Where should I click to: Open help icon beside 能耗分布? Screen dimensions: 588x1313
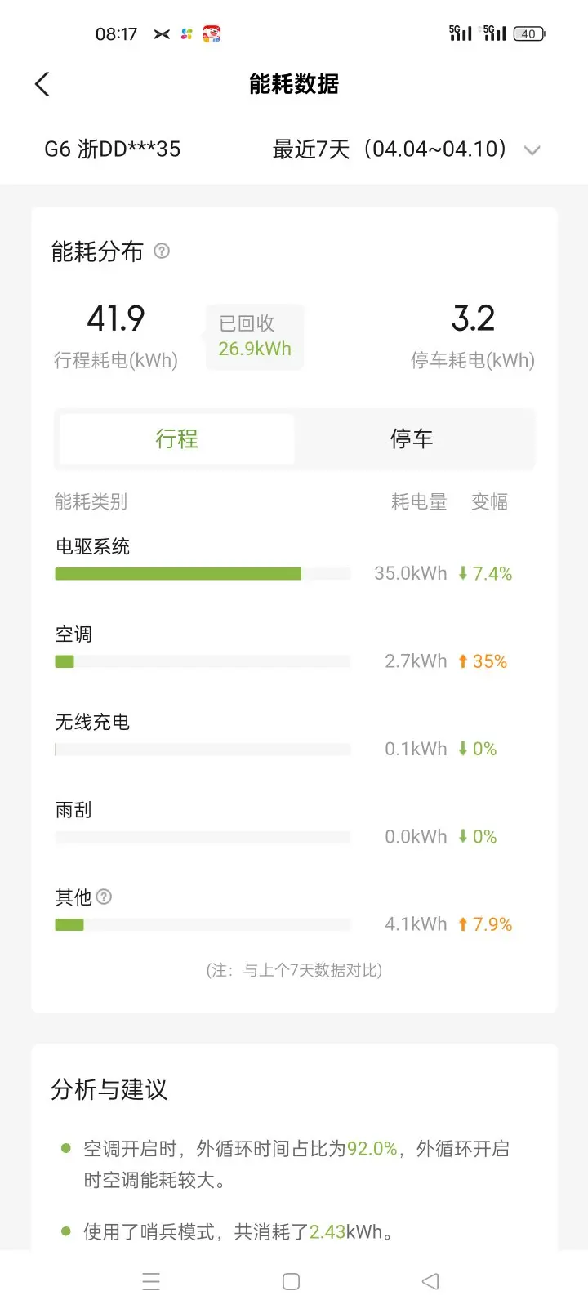tap(162, 251)
